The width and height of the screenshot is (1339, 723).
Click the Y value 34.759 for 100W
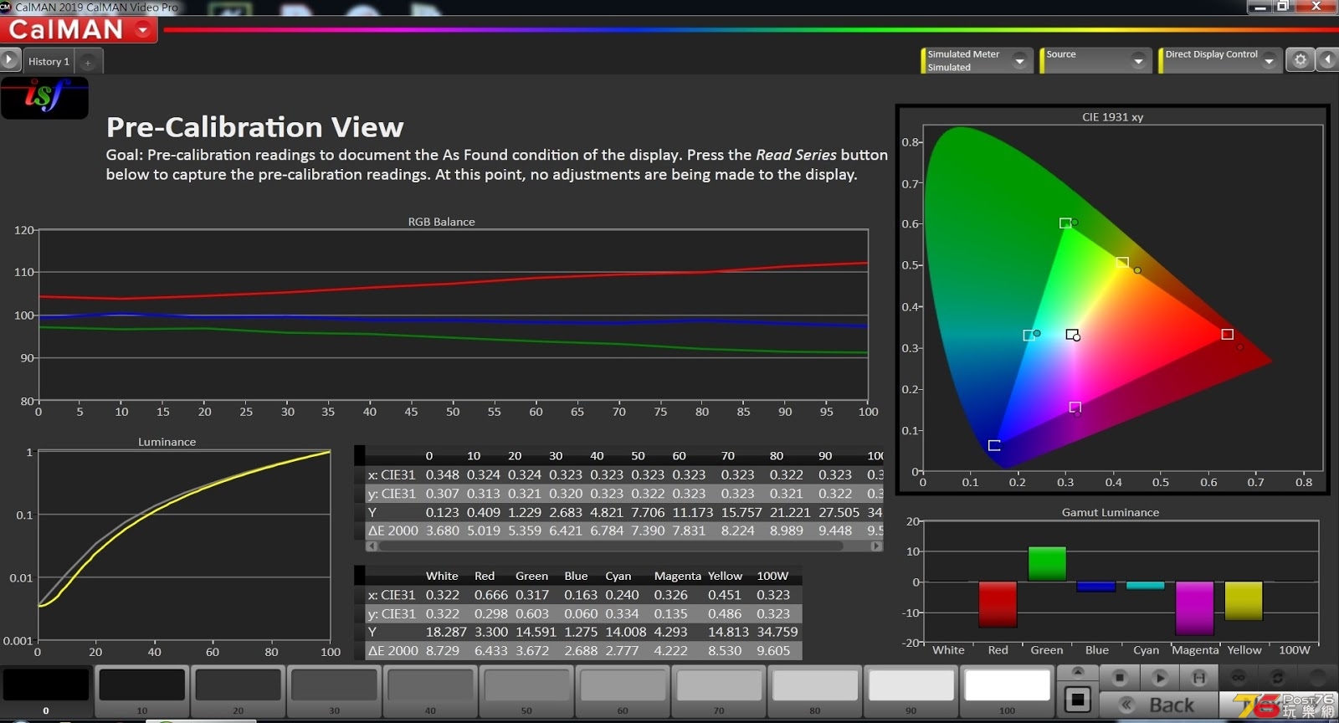click(777, 632)
